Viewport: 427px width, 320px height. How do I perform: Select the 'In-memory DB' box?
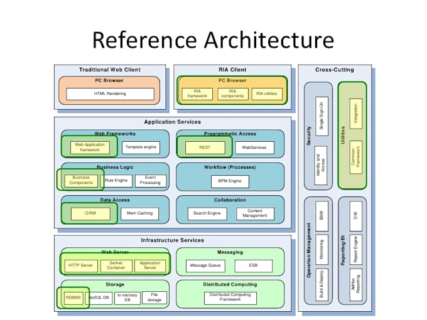pyautogui.click(x=127, y=298)
